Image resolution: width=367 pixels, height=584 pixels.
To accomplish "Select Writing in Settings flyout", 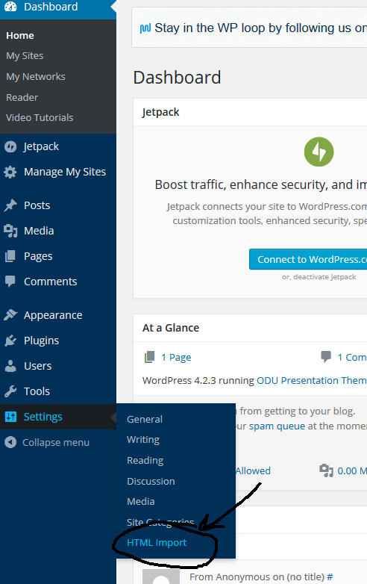I will coord(143,440).
